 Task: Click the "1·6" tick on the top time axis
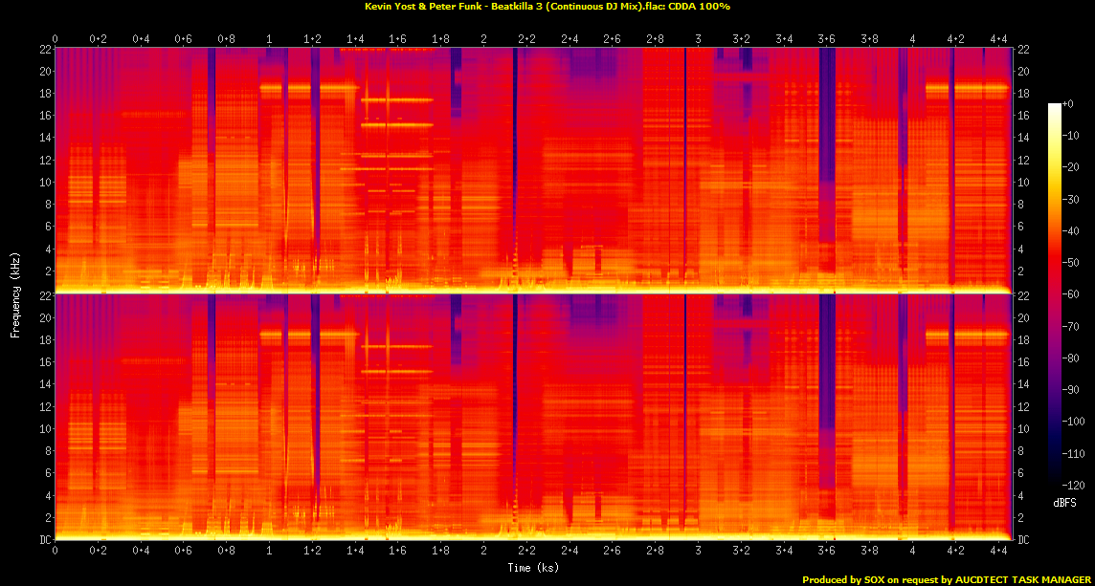(398, 37)
